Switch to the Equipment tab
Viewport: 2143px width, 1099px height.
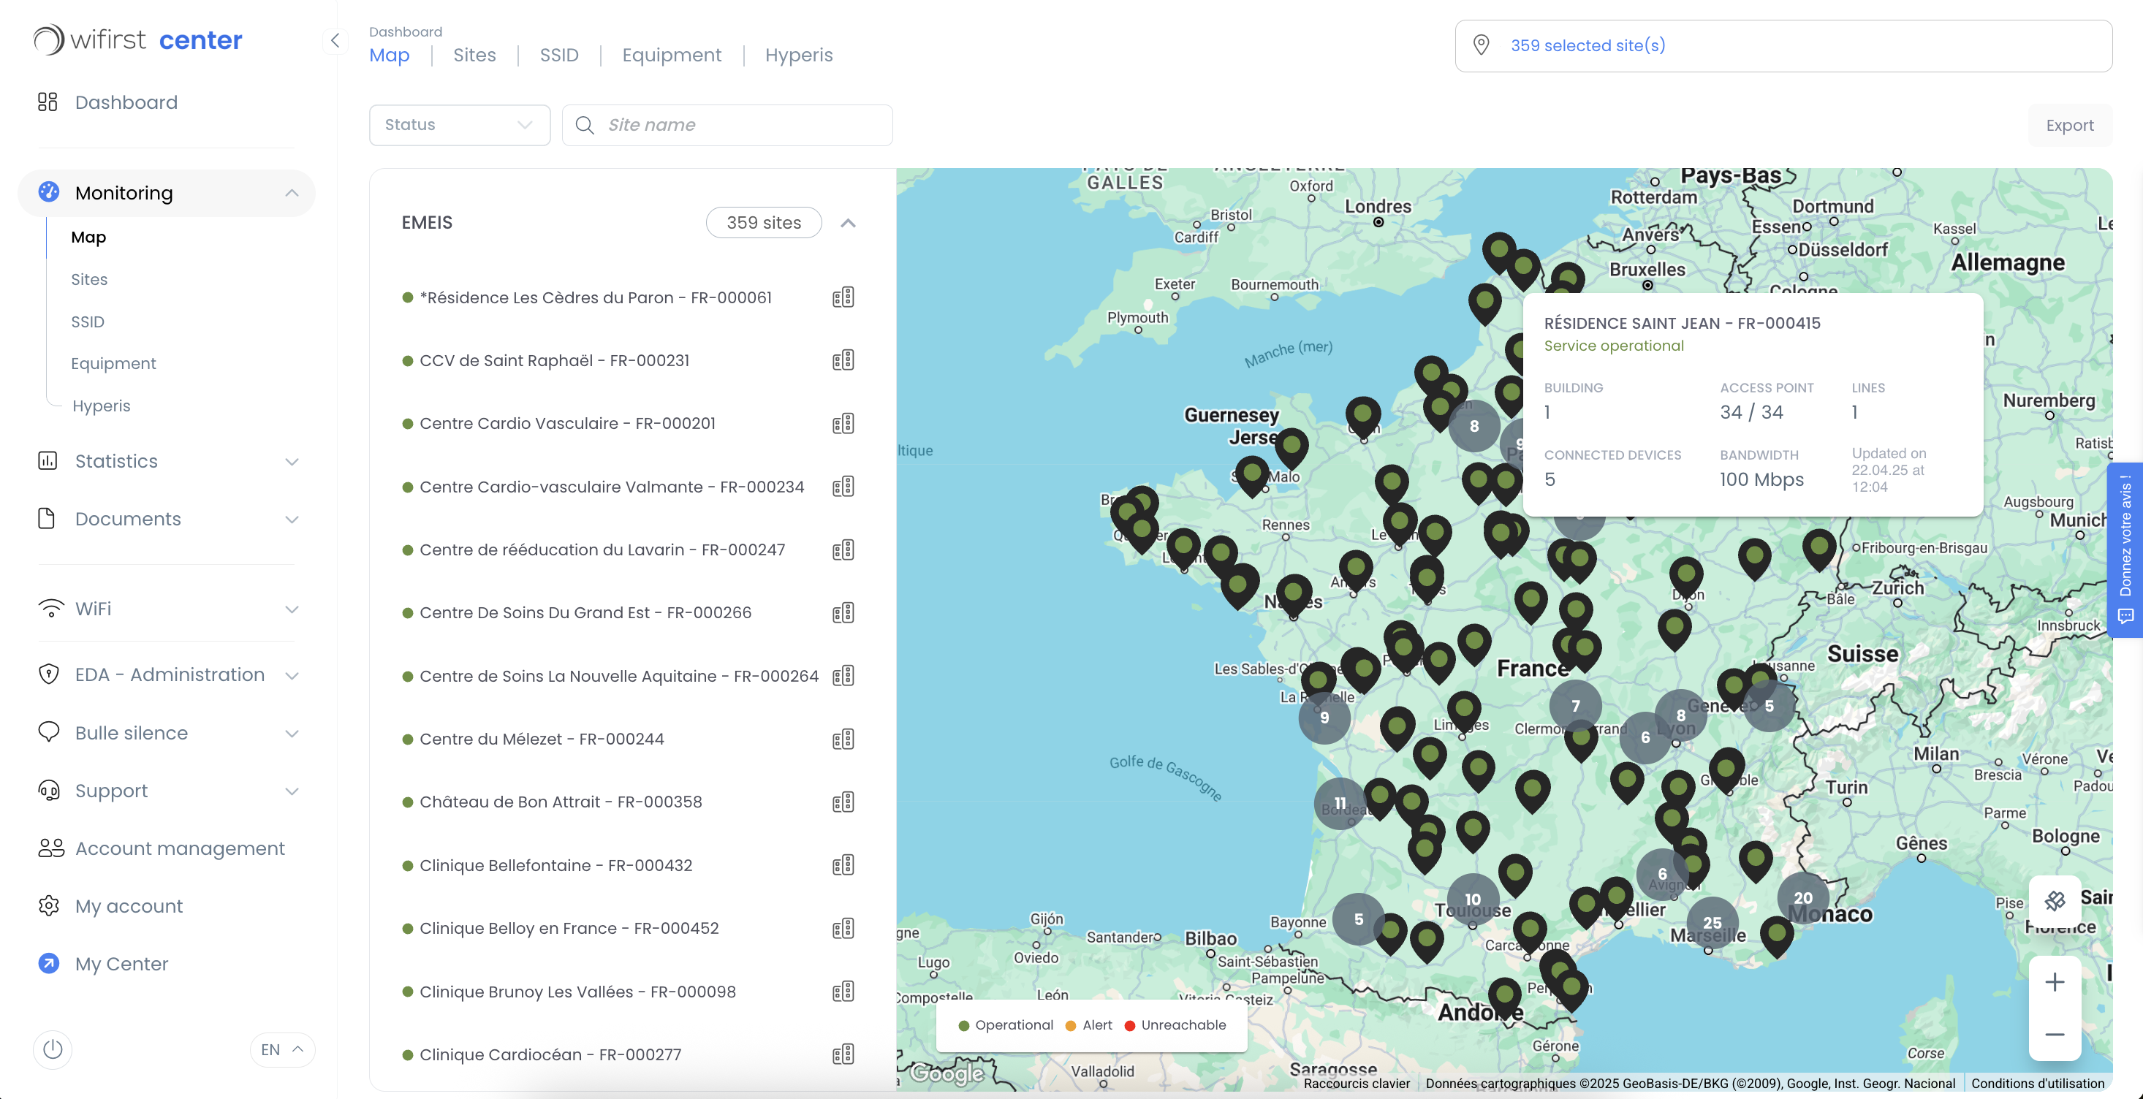672,55
